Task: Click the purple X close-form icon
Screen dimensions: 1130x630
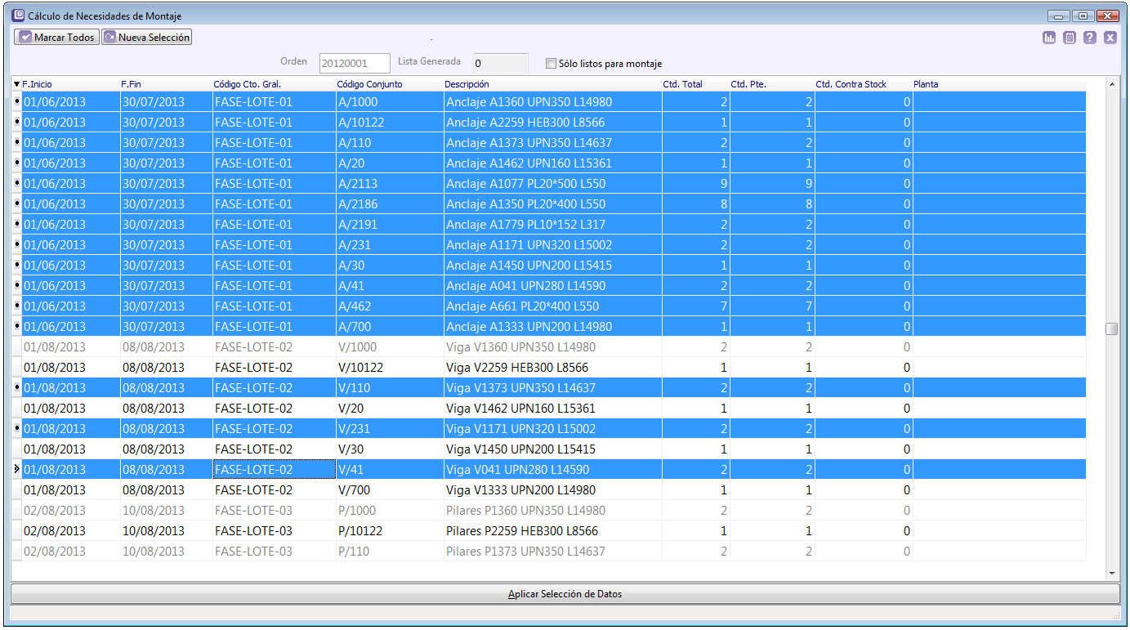Action: click(x=1110, y=38)
